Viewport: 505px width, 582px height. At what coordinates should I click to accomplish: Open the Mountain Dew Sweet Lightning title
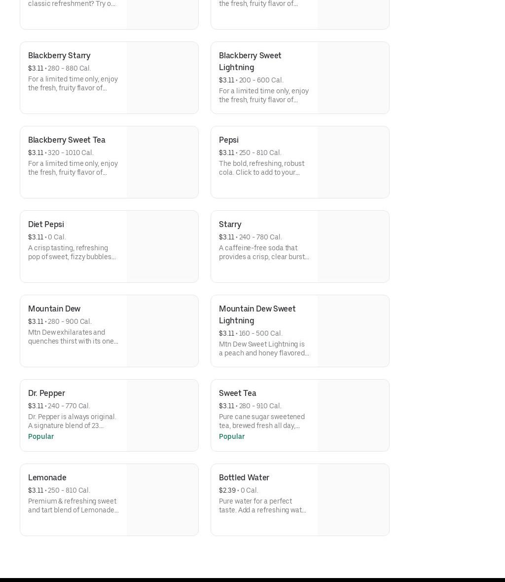pyautogui.click(x=257, y=314)
